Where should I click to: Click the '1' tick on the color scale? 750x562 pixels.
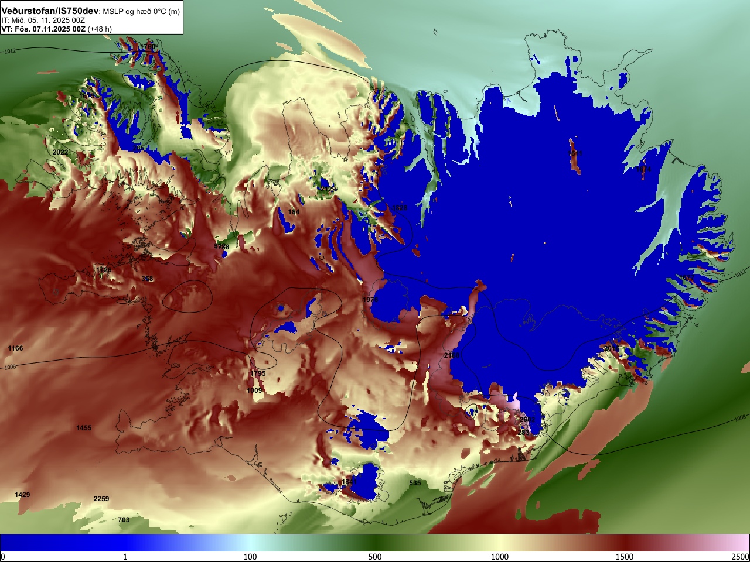click(x=125, y=557)
